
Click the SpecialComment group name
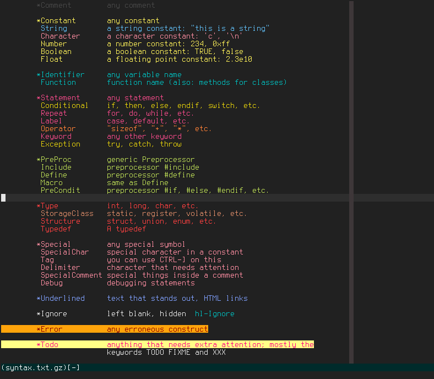tap(72, 275)
